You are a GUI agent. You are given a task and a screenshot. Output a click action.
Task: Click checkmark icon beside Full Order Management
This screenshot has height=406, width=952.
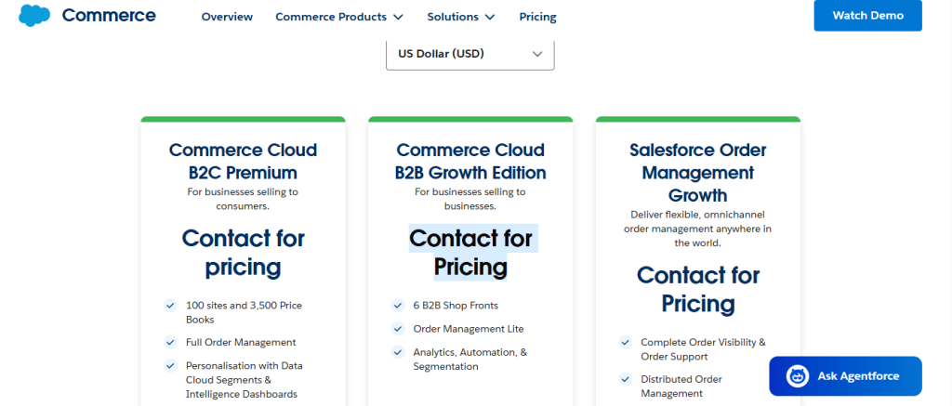pos(171,342)
